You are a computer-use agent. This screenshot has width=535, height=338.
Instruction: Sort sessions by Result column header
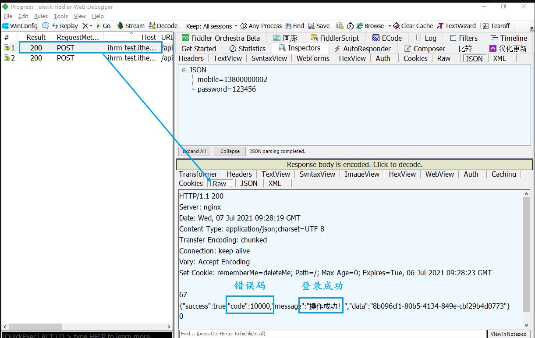[36, 38]
